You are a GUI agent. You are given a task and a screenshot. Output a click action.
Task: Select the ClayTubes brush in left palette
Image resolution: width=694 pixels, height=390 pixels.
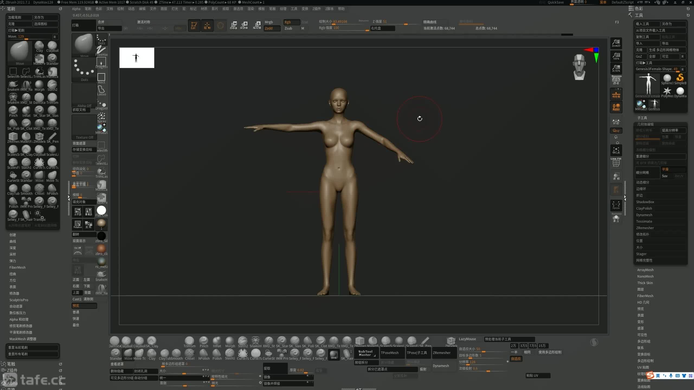tap(13, 190)
